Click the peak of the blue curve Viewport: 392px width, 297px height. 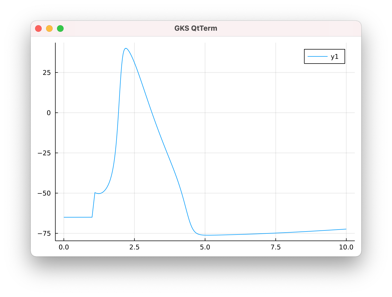point(126,48)
